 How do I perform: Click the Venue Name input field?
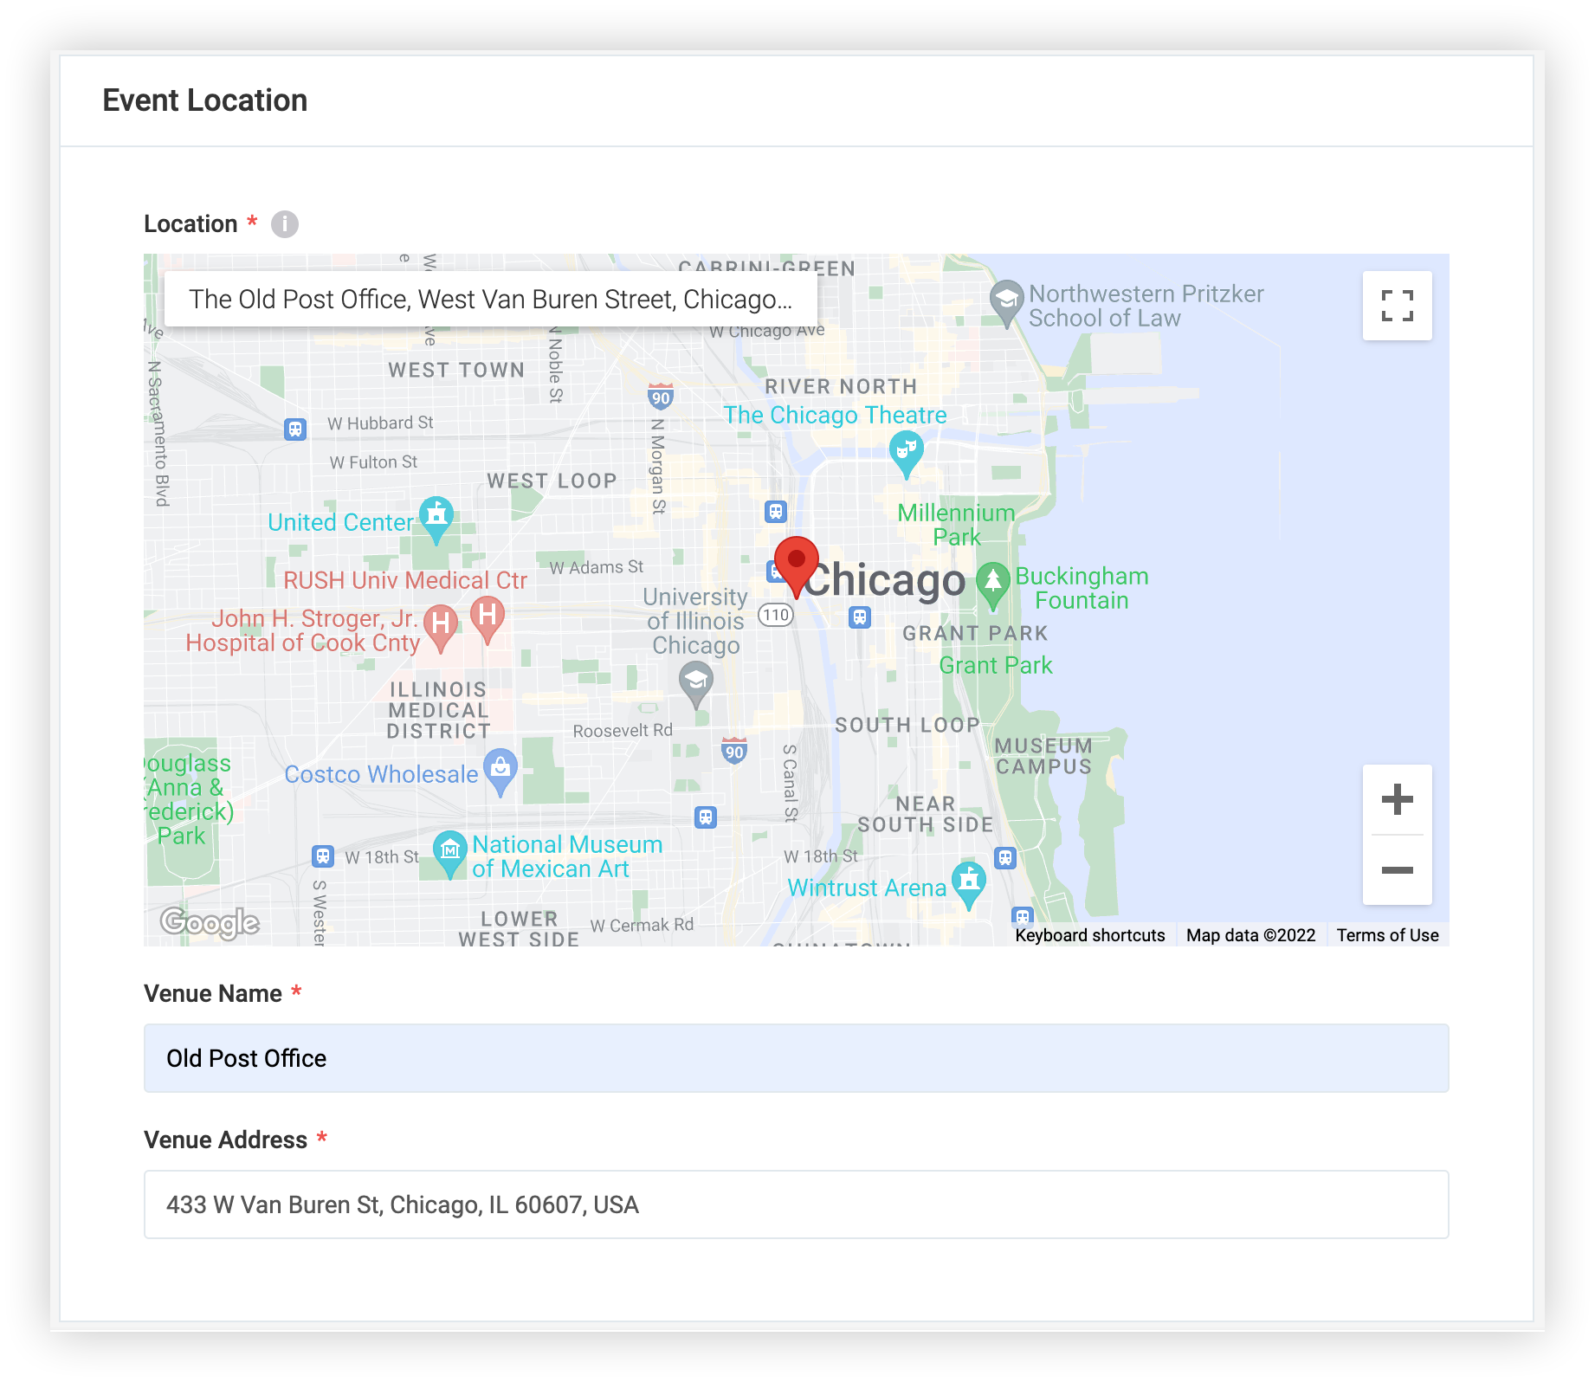[796, 1058]
